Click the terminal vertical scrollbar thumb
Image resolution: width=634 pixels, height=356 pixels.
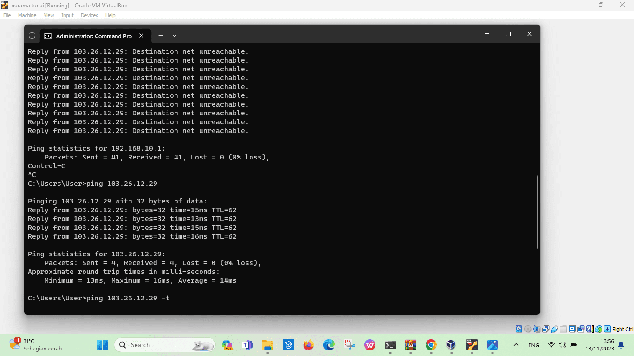coord(537,212)
